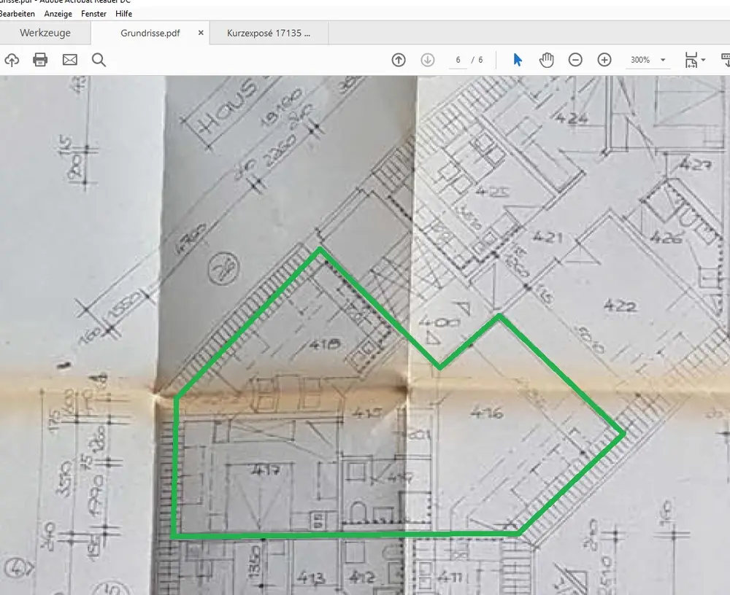The width and height of the screenshot is (730, 595).
Task: Go to previous page arrow
Action: tap(399, 60)
